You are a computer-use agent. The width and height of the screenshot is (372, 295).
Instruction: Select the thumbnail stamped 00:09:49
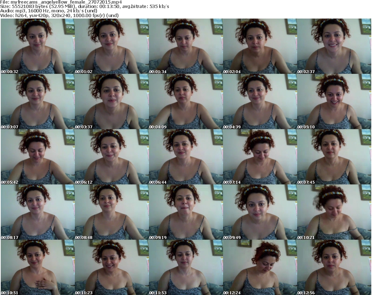tap(260, 212)
